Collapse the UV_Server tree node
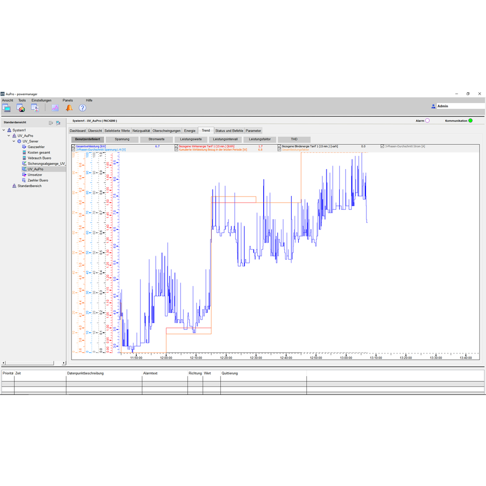Image resolution: width=486 pixels, height=486 pixels. [x=14, y=141]
